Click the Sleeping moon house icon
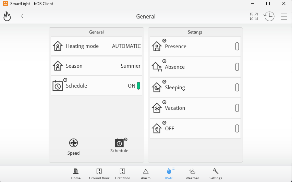This screenshot has height=182, width=292. [157, 87]
